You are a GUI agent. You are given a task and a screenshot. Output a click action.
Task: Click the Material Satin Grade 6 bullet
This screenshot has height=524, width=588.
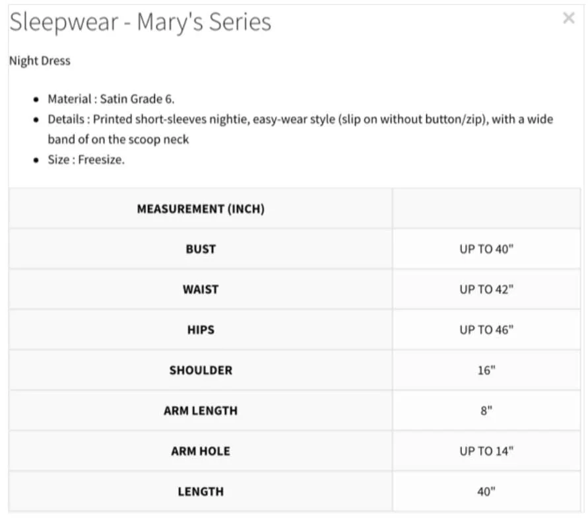pyautogui.click(x=111, y=99)
